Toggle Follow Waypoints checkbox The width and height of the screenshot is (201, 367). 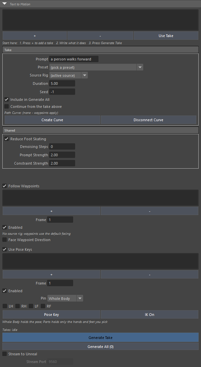tap(4, 186)
